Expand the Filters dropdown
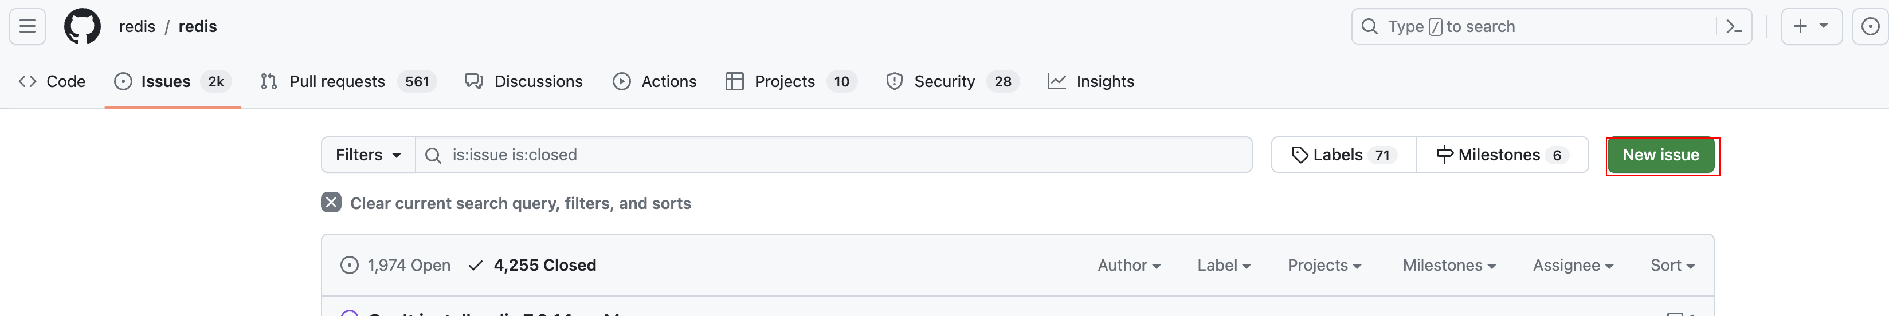Image resolution: width=1889 pixels, height=316 pixels. pyautogui.click(x=368, y=155)
